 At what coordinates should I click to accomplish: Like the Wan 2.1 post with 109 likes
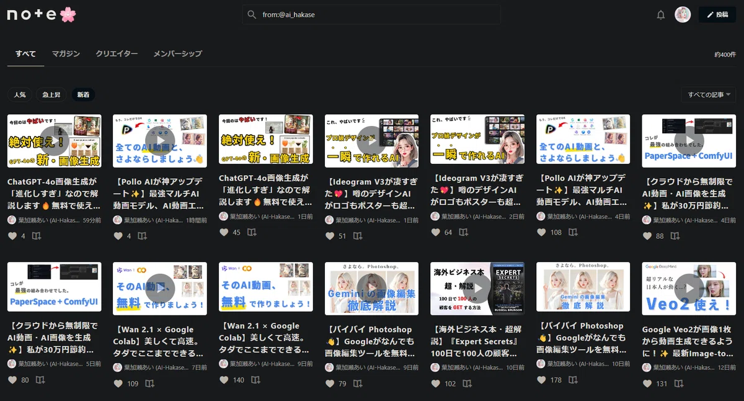click(x=118, y=384)
